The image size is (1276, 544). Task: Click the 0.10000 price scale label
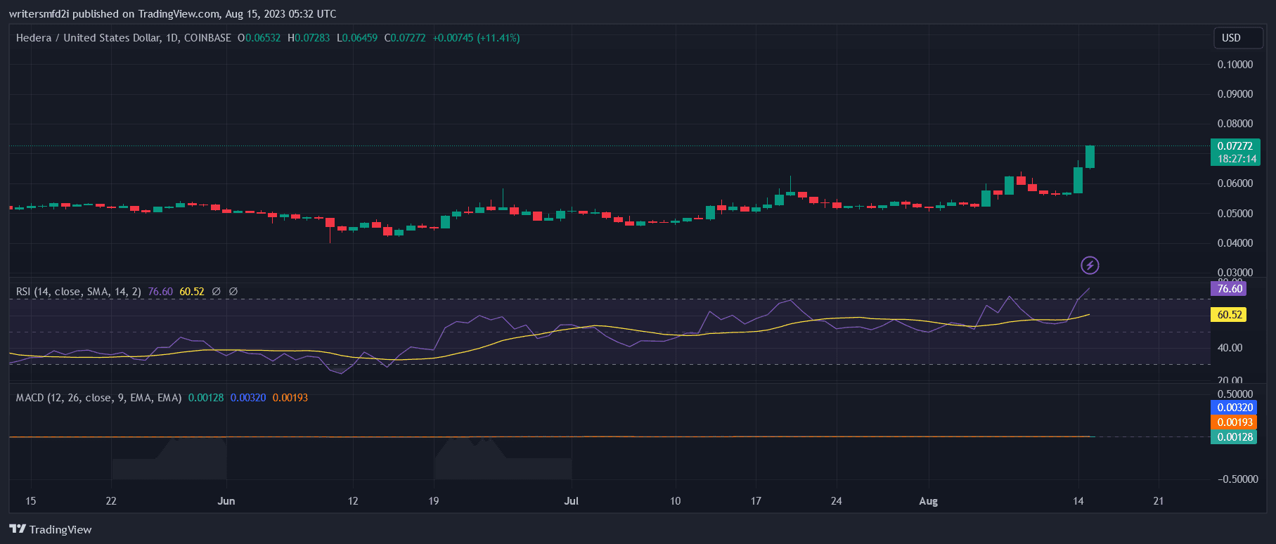tap(1235, 65)
